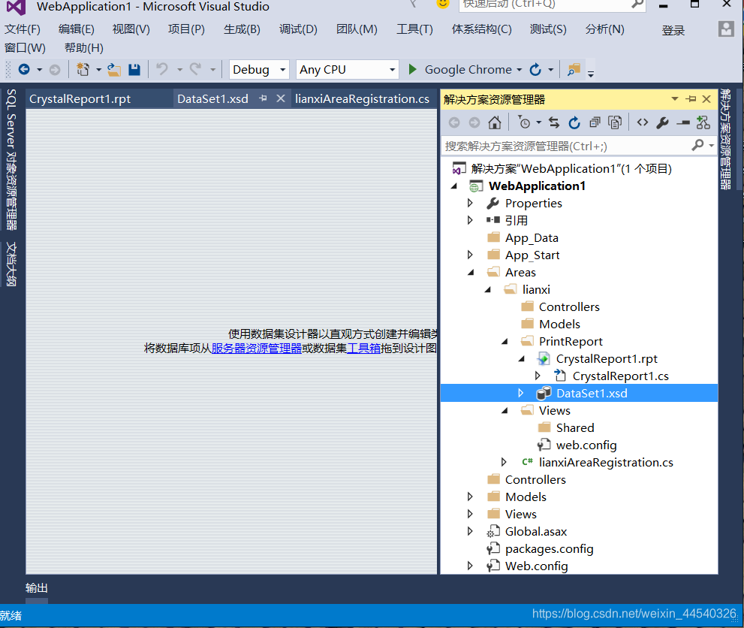Viewport: 744px width, 628px height.
Task: Open the 输出 output panel tab
Action: click(x=37, y=587)
